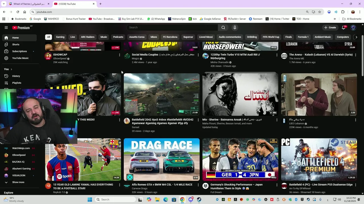This screenshot has height=204, width=364.
Task: Open the notifications bell
Action: point(344,27)
